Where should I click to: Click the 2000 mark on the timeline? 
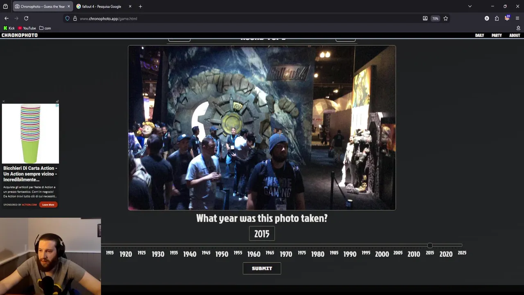point(382,254)
